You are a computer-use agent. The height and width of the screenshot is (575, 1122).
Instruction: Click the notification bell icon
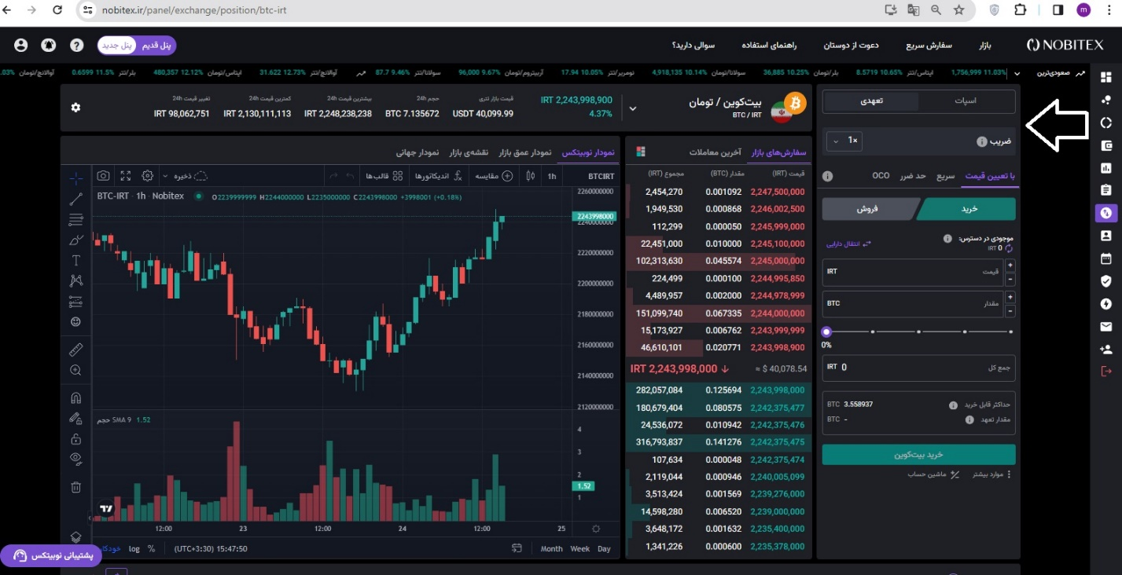[48, 46]
